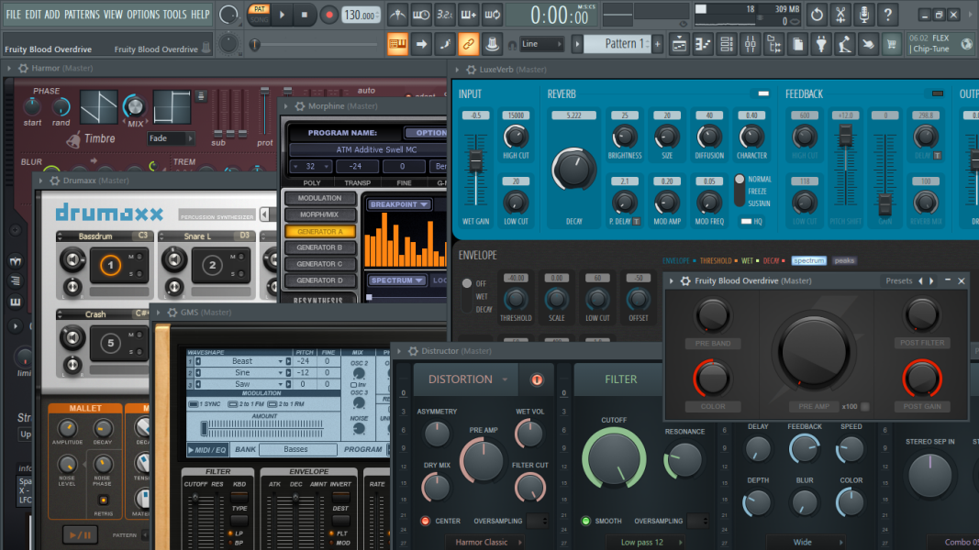Open the playlist view icon
979x550 pixels.
coord(679,44)
